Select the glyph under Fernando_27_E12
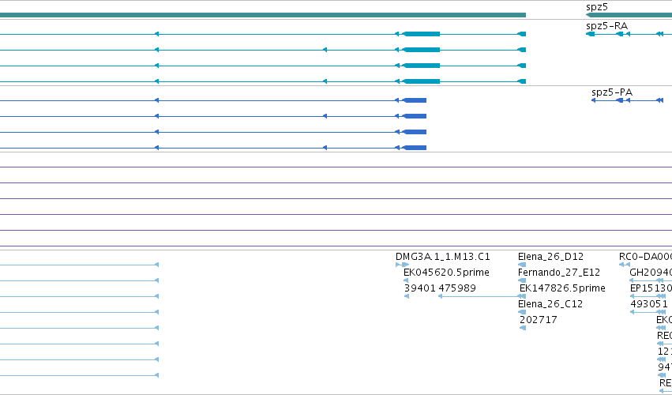The image size is (672, 395). (x=522, y=280)
